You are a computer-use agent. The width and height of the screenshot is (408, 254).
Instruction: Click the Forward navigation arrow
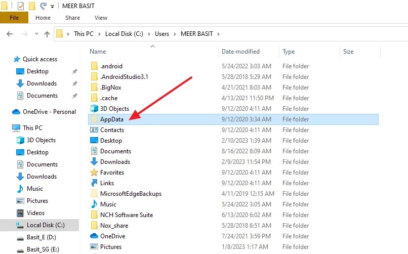click(x=24, y=34)
